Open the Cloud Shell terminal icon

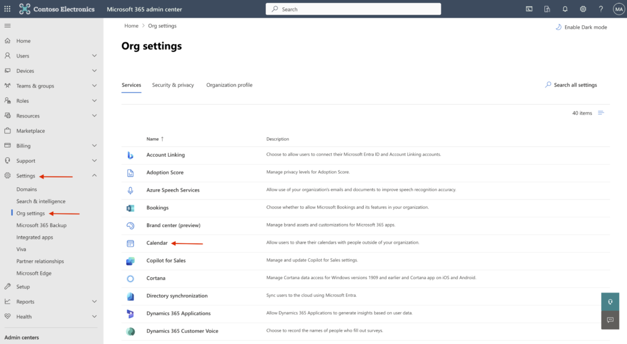(x=529, y=9)
